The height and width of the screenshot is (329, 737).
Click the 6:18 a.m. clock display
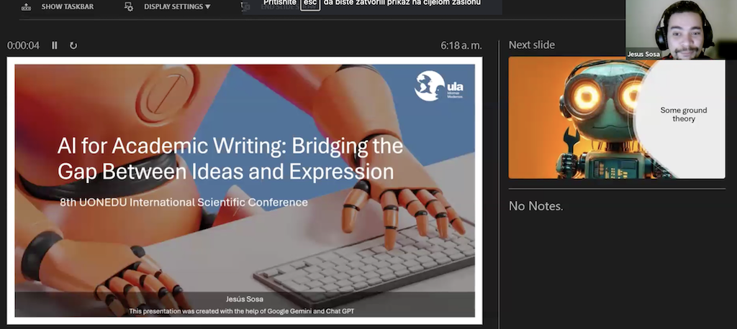coord(461,45)
